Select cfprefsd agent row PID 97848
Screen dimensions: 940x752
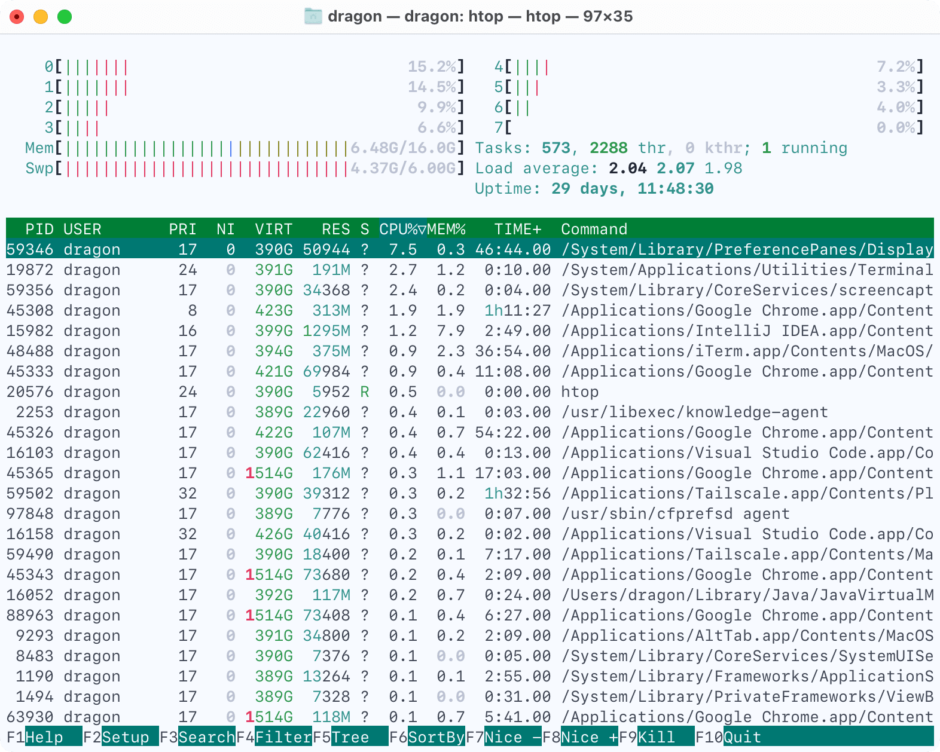click(x=470, y=513)
